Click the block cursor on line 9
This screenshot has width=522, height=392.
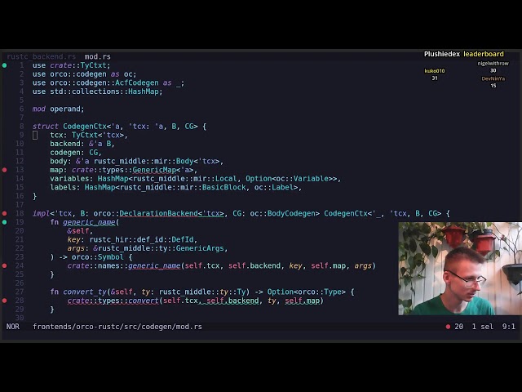pyautogui.click(x=35, y=135)
